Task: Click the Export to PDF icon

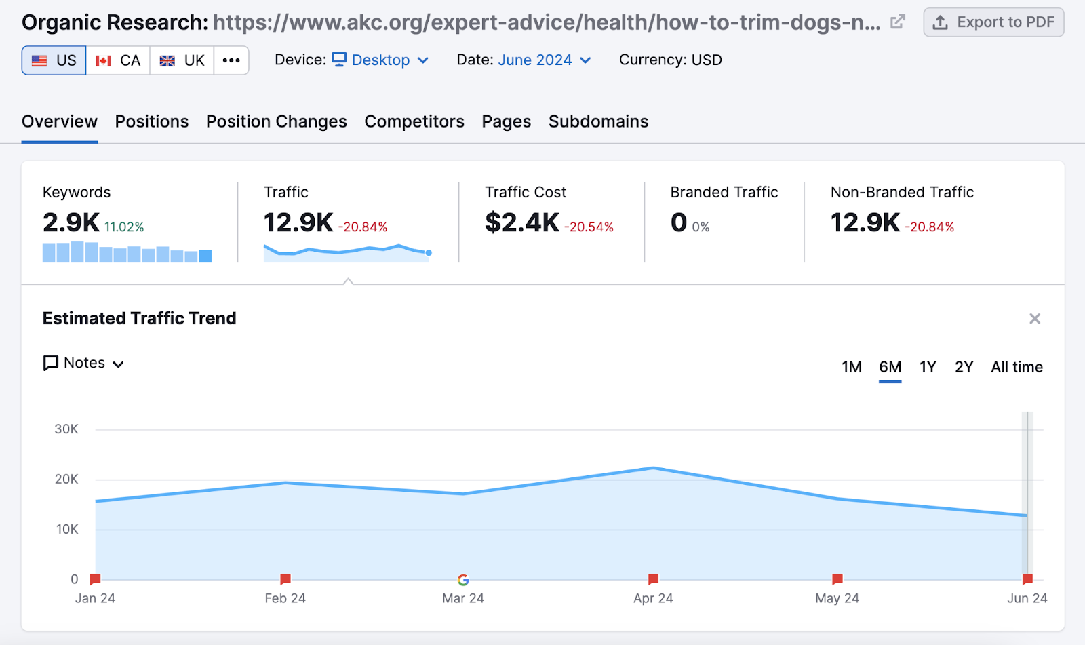Action: 941,22
